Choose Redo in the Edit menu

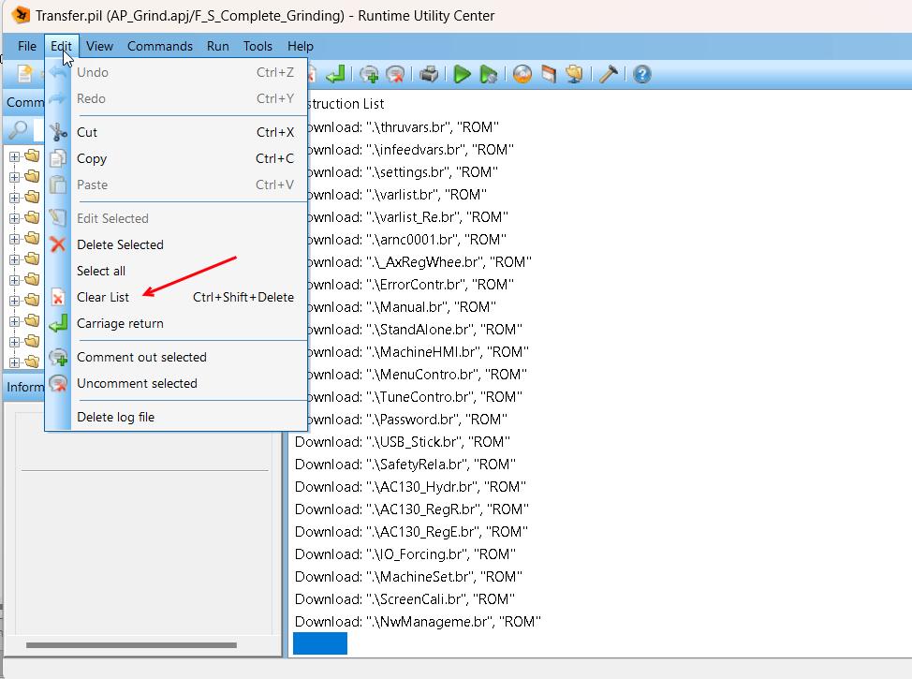(x=176, y=98)
